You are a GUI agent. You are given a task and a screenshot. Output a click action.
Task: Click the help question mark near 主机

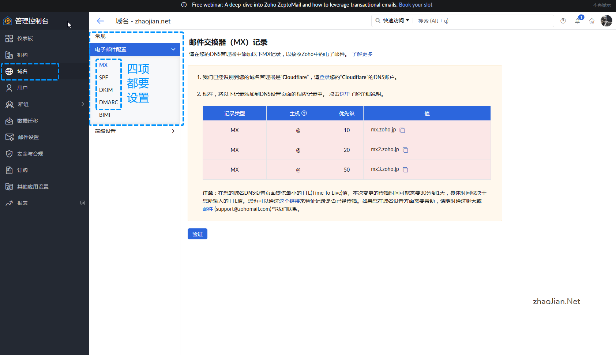coord(304,113)
